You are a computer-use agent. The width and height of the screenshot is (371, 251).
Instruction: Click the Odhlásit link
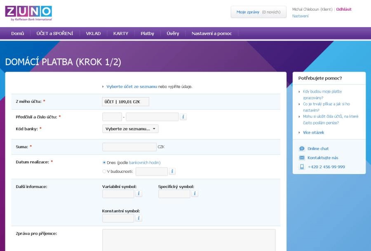pos(344,9)
